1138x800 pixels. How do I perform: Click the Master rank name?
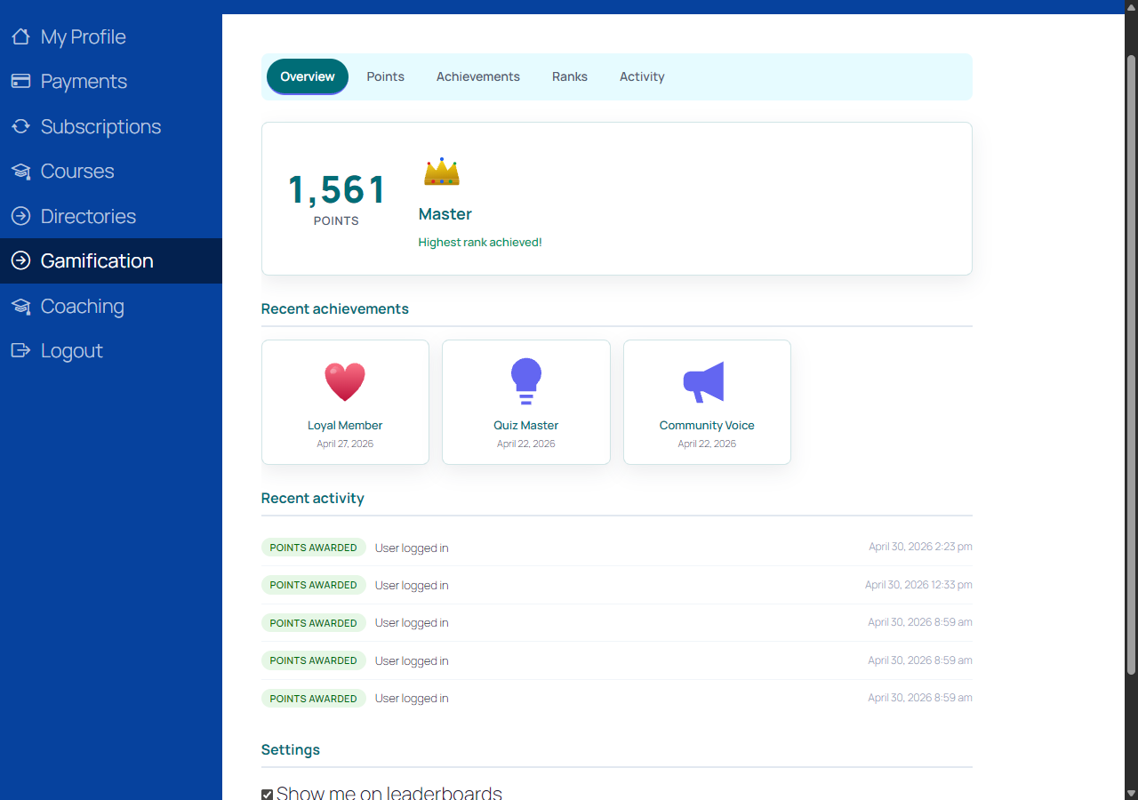point(445,214)
